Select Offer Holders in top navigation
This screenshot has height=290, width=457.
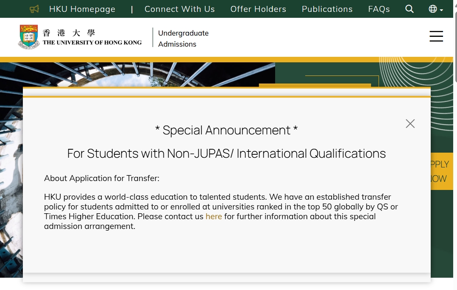point(258,9)
